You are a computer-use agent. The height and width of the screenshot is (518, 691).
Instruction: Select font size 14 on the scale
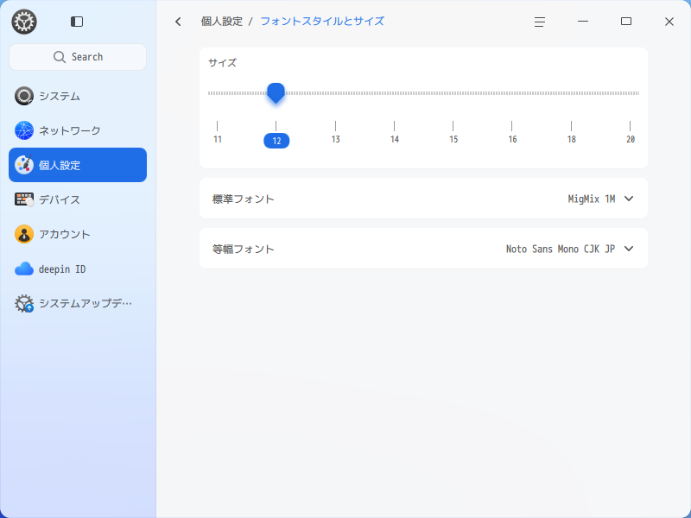(x=394, y=138)
